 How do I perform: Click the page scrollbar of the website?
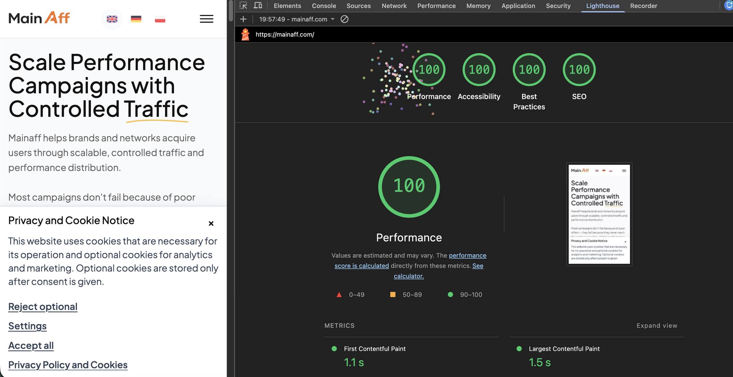[x=231, y=11]
